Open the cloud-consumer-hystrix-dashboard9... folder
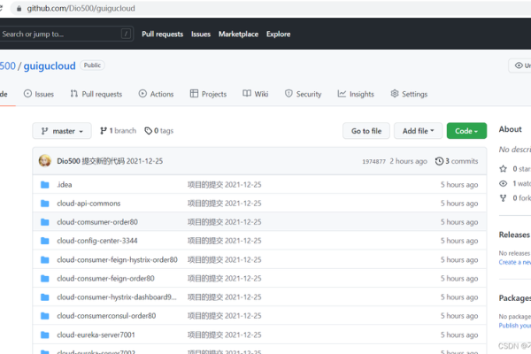 (x=117, y=297)
